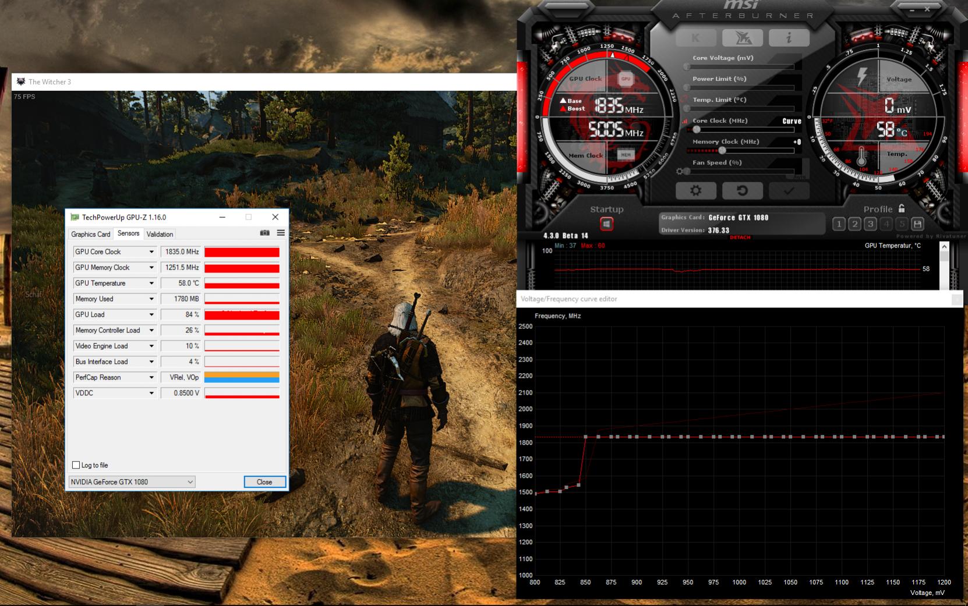
Task: Select profile slot 1
Action: 839,224
